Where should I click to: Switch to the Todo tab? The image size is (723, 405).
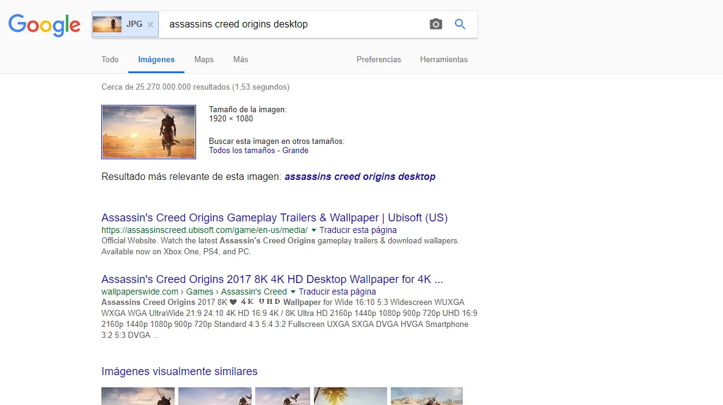(110, 59)
